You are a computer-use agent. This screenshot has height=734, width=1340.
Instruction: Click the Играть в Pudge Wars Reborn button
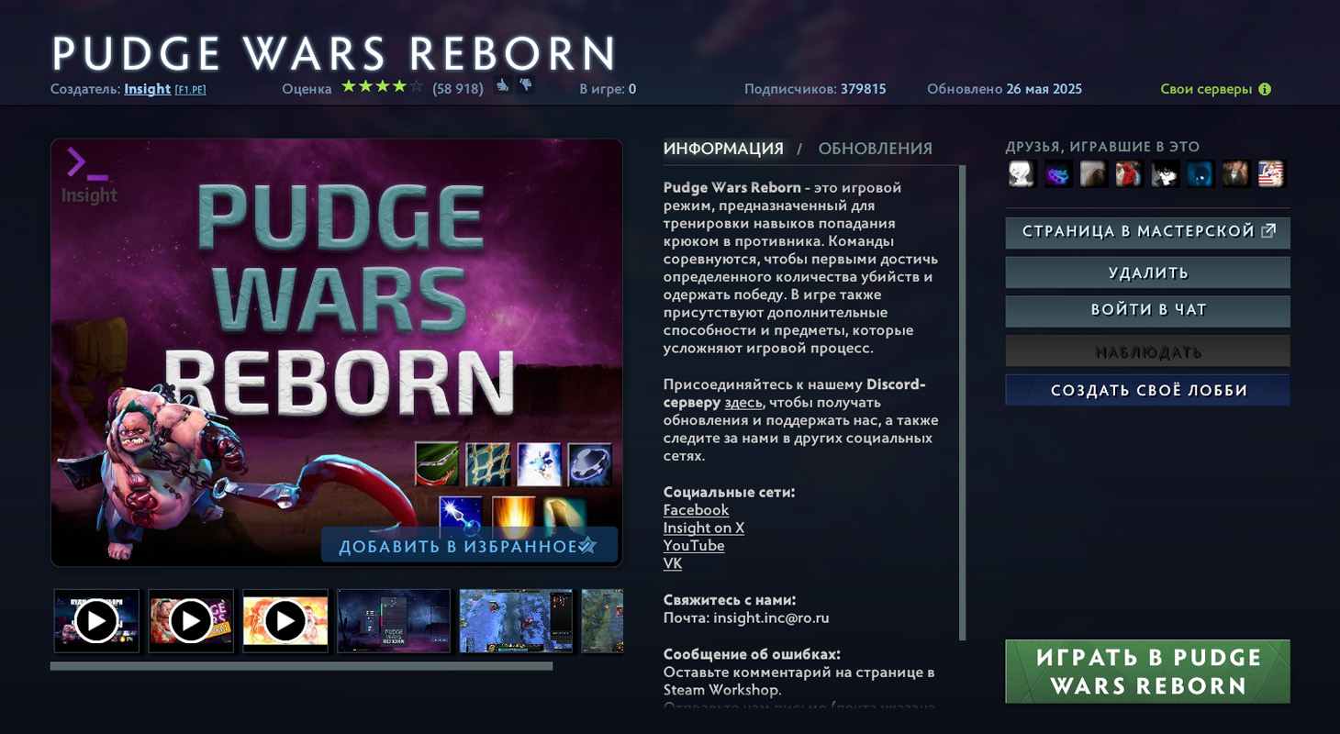(x=1148, y=672)
